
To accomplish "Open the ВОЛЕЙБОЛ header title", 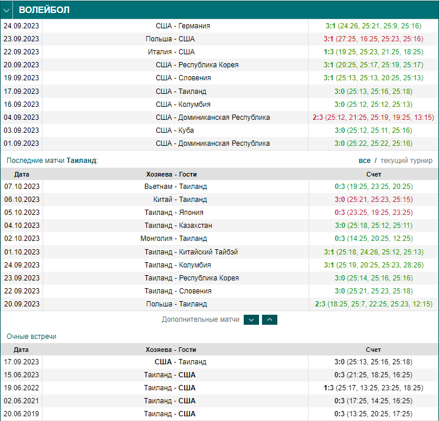I will pos(44,10).
